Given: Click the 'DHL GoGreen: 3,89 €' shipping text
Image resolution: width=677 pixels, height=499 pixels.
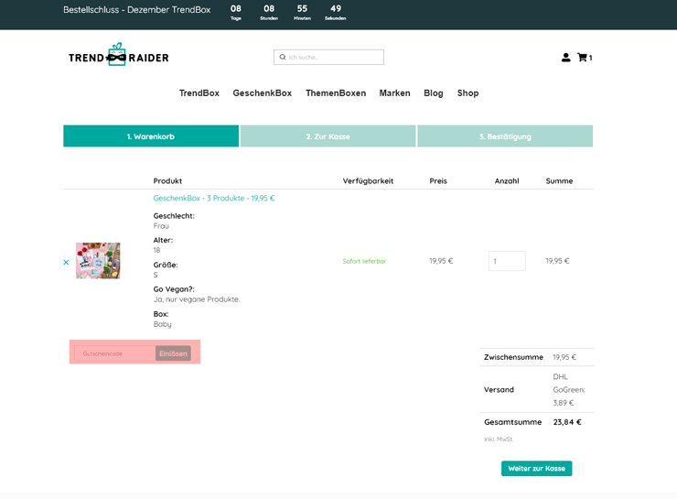Looking at the screenshot, I should 569,390.
